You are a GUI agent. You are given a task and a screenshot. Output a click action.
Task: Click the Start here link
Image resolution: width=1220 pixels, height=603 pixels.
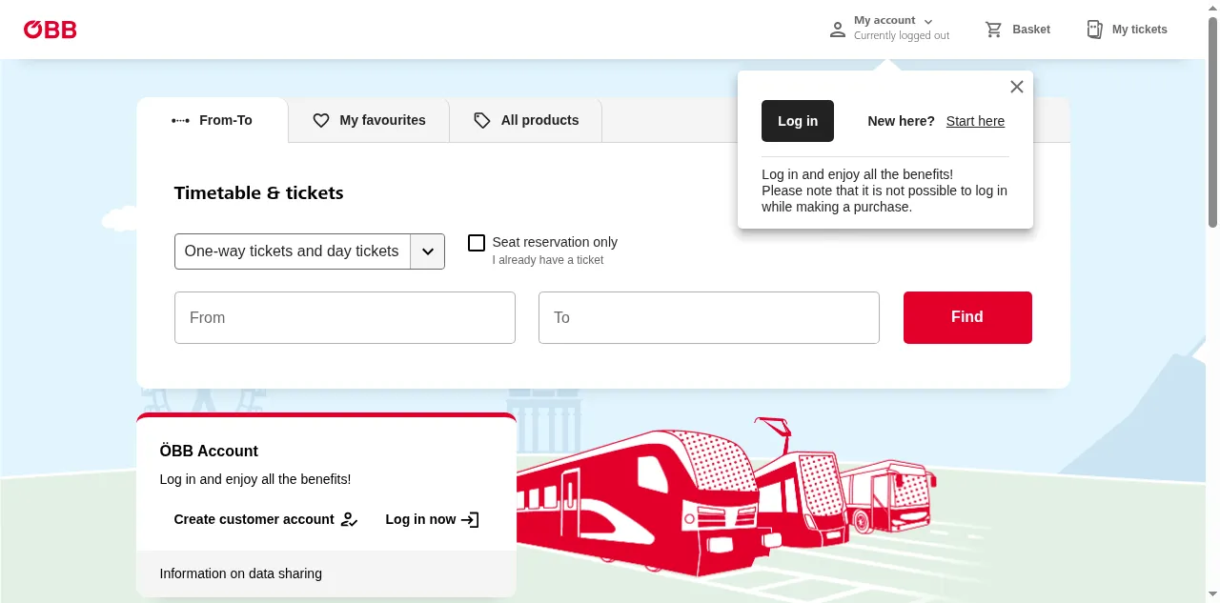pos(975,121)
